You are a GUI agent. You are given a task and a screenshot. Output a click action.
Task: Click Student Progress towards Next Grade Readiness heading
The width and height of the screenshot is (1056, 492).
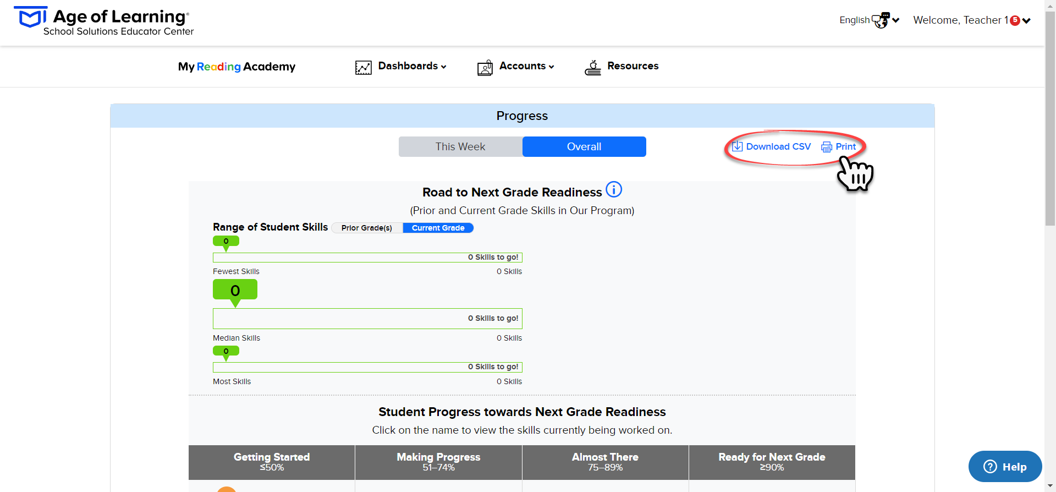coord(522,412)
